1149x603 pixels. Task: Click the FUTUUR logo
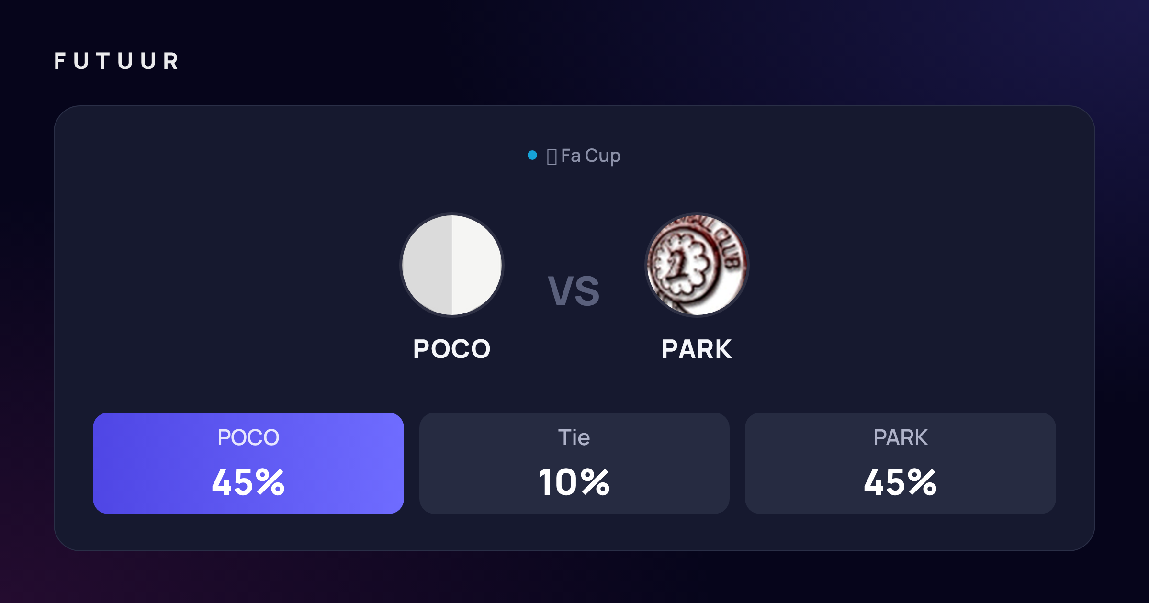(117, 61)
